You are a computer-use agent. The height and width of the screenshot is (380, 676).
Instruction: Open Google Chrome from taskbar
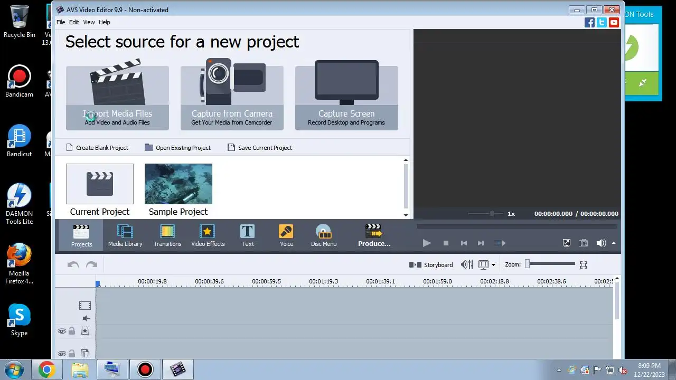46,369
